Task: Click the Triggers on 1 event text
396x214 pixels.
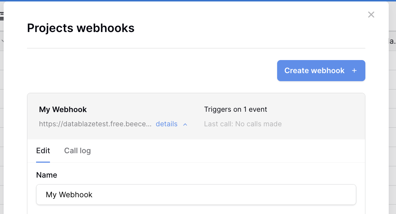Action: tap(236, 110)
